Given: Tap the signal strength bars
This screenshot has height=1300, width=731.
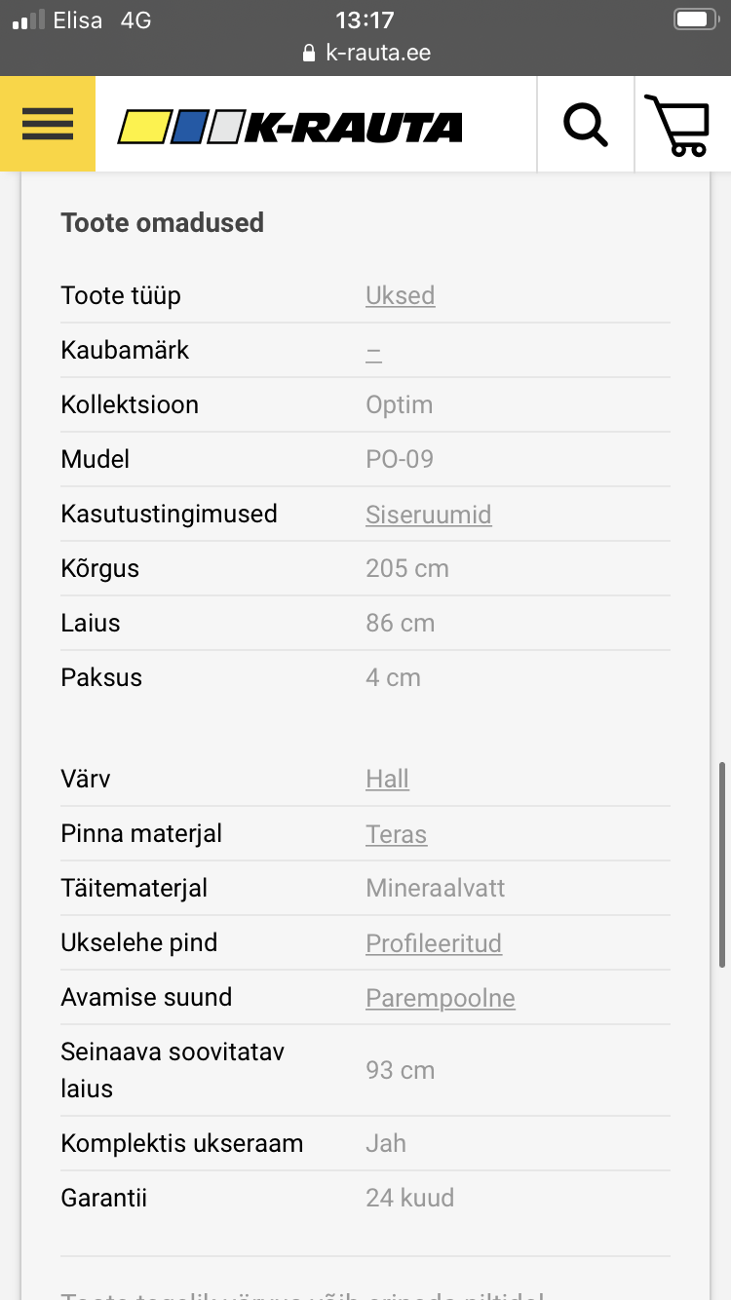Looking at the screenshot, I should coord(28,20).
